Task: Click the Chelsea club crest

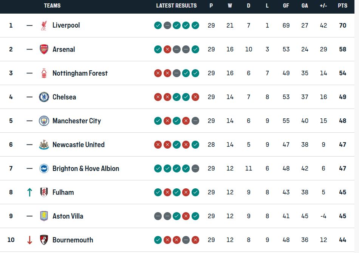Action: (45, 97)
